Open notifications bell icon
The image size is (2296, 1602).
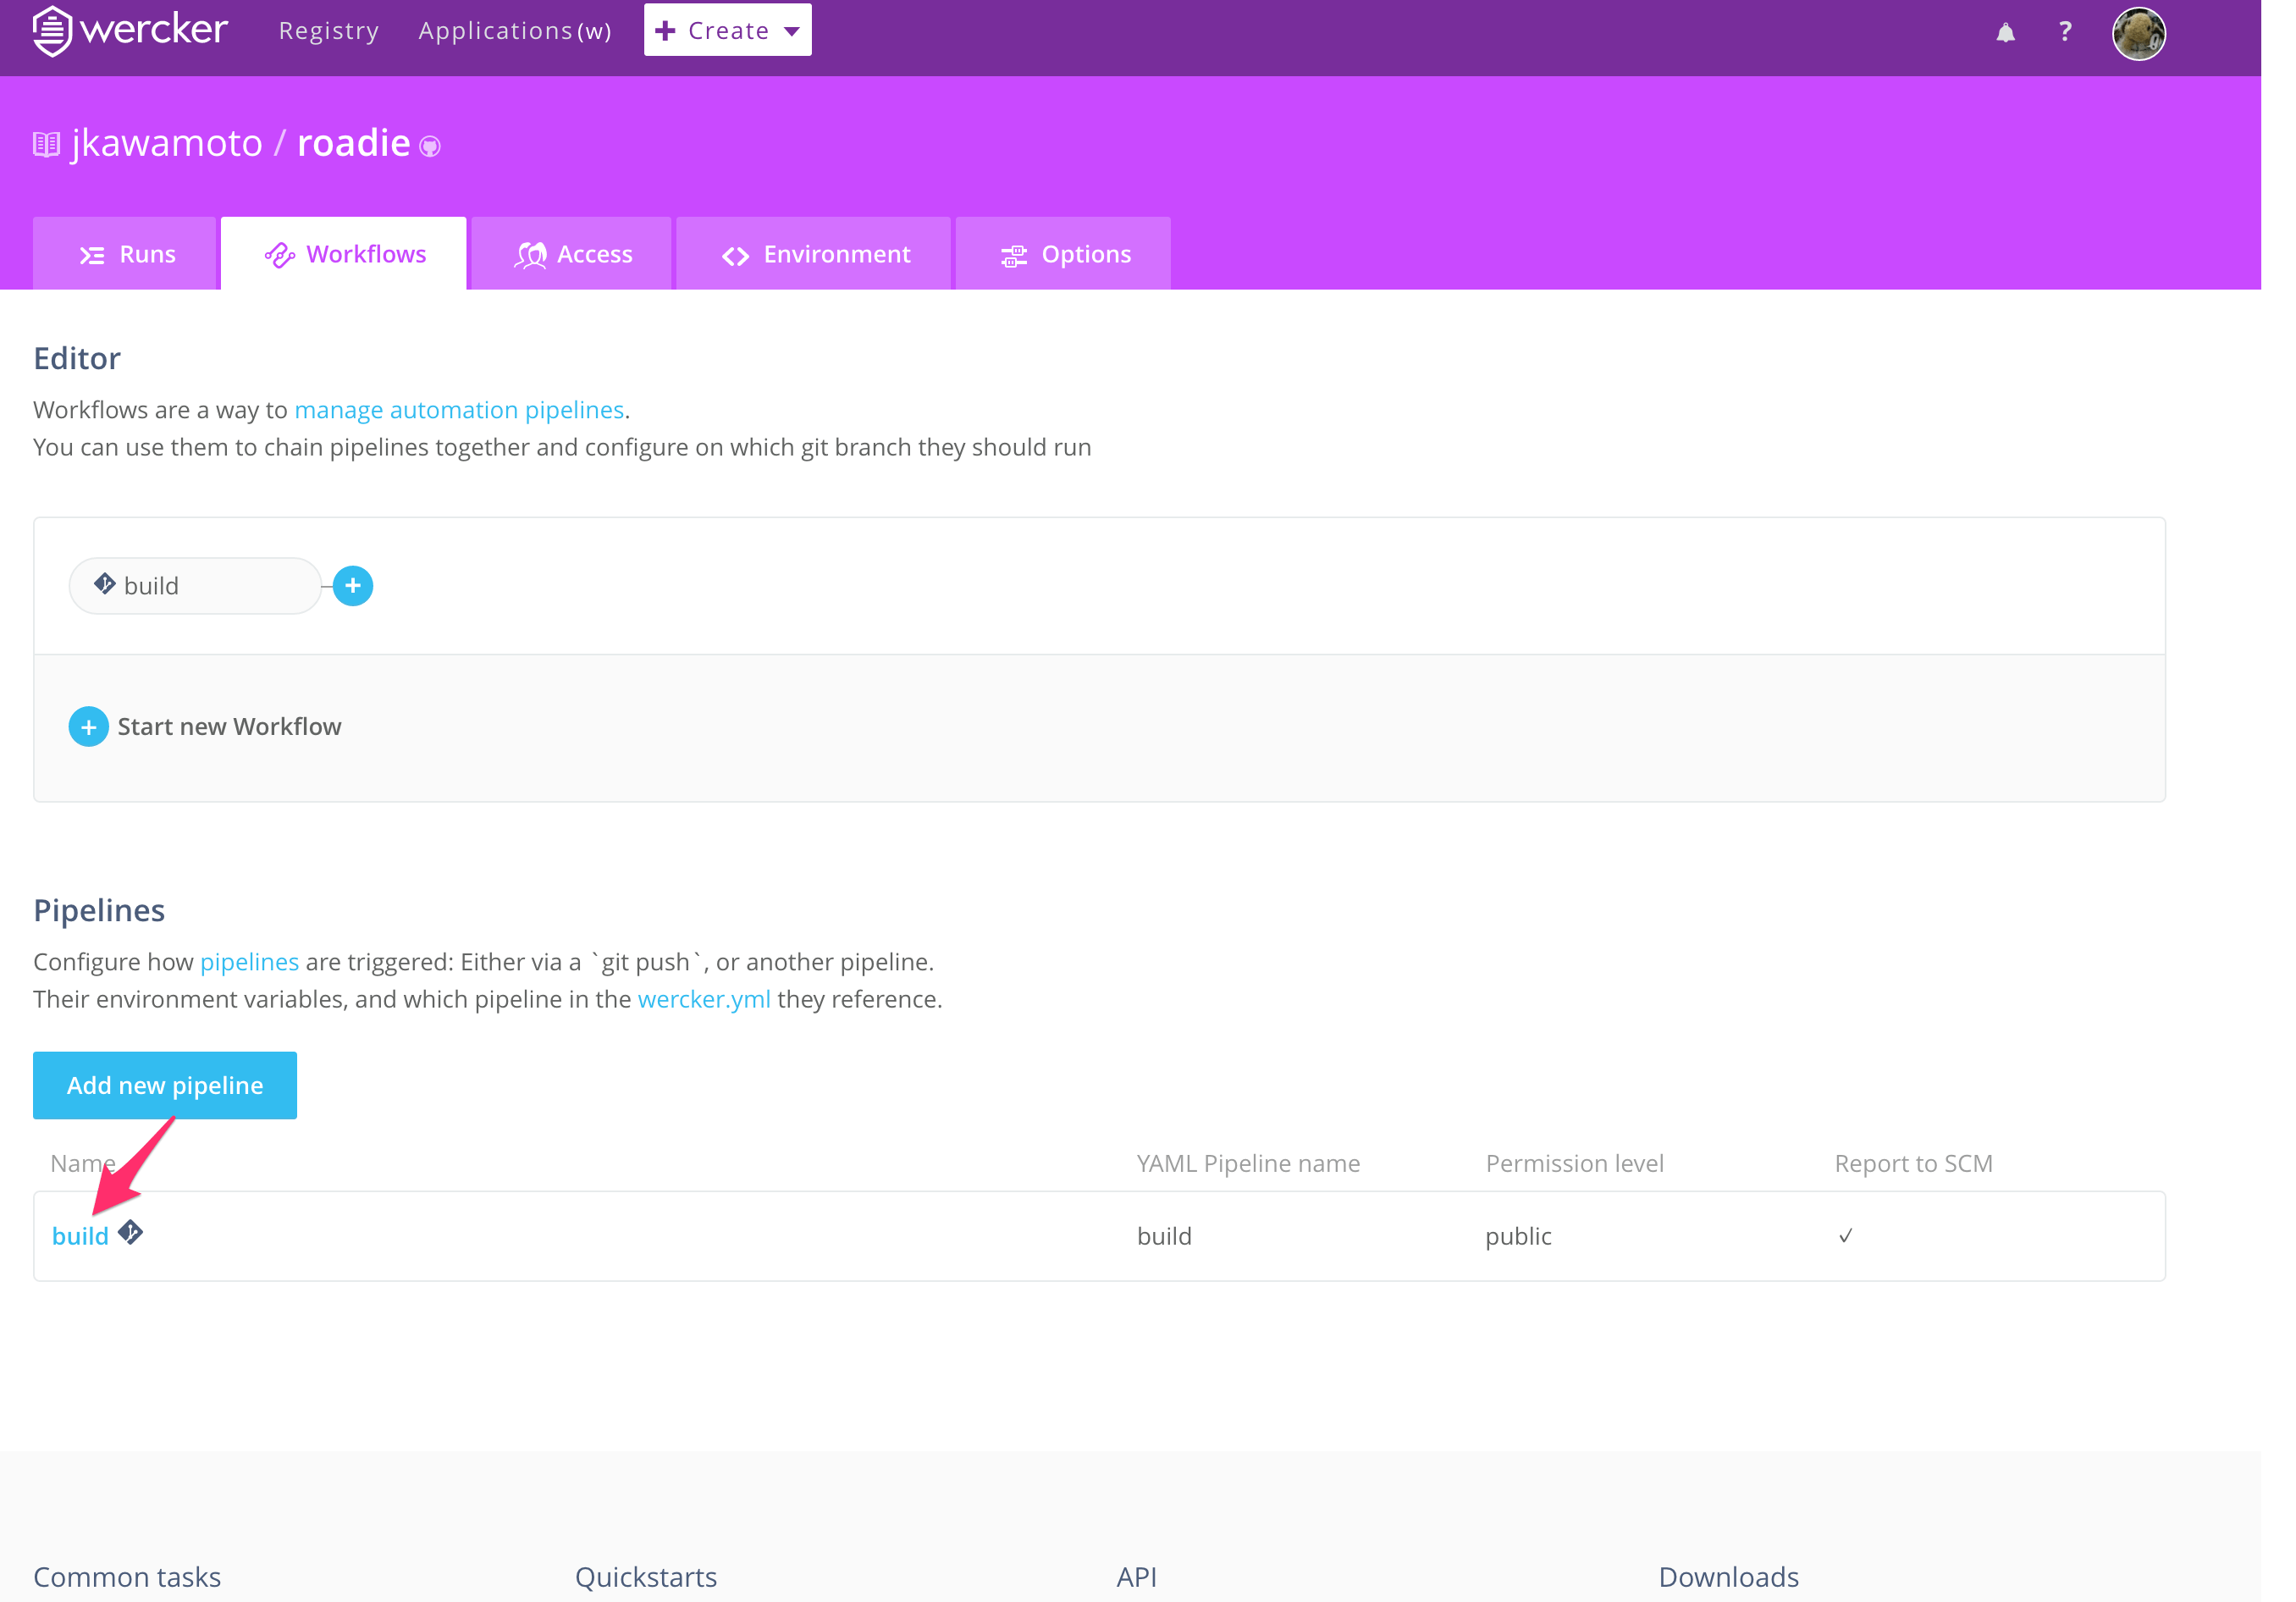point(2005,33)
